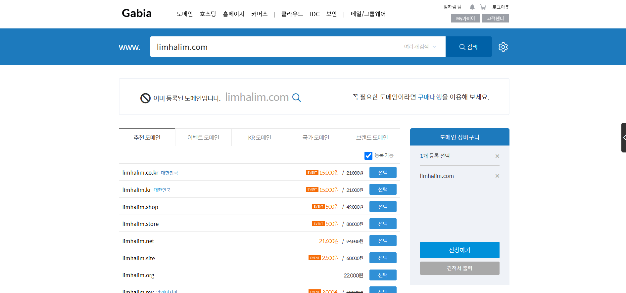Click the 고객센터 button
The image size is (626, 293).
495,19
